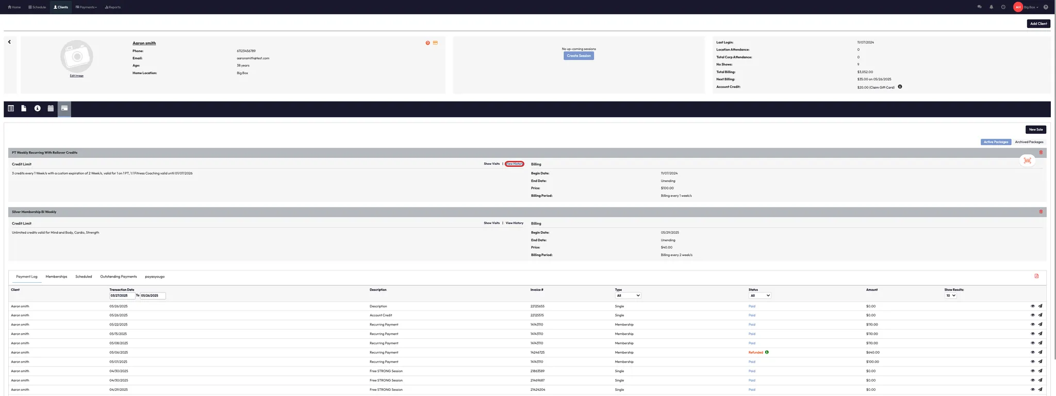The image size is (1056, 396).
Task: View details of refunded invoice 14246725
Action: [x=1032, y=352]
